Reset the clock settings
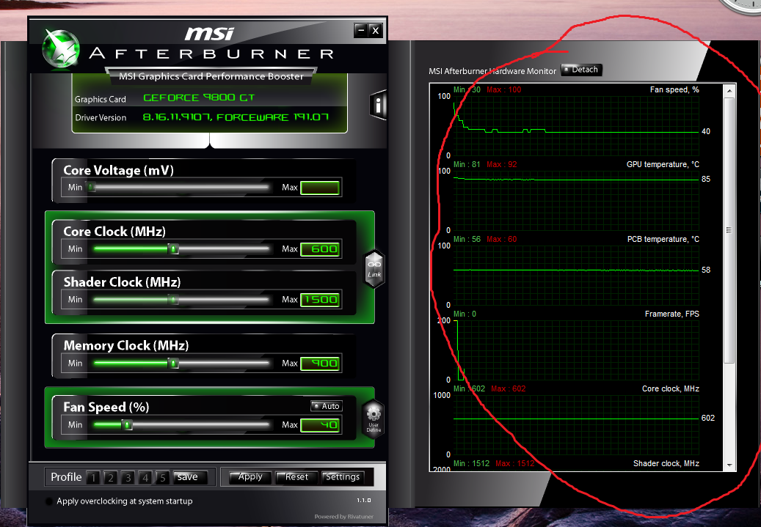This screenshot has width=761, height=527. point(296,478)
